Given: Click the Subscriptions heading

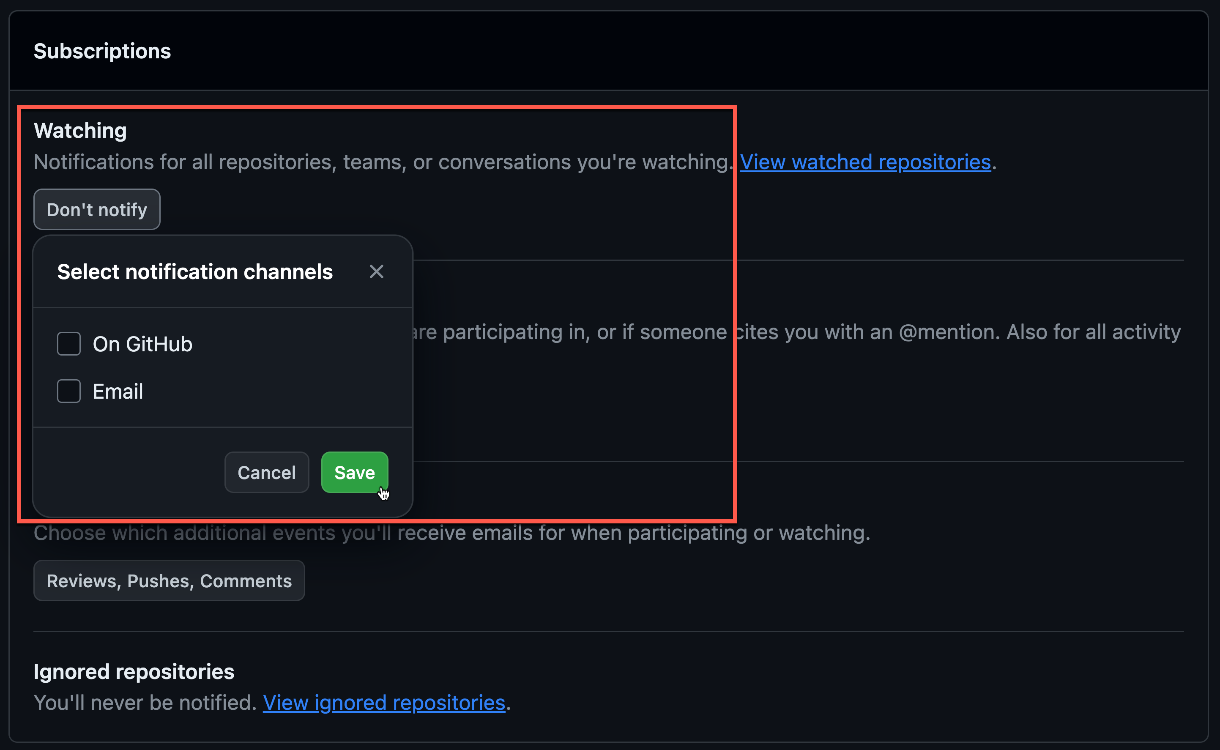Looking at the screenshot, I should 102,51.
